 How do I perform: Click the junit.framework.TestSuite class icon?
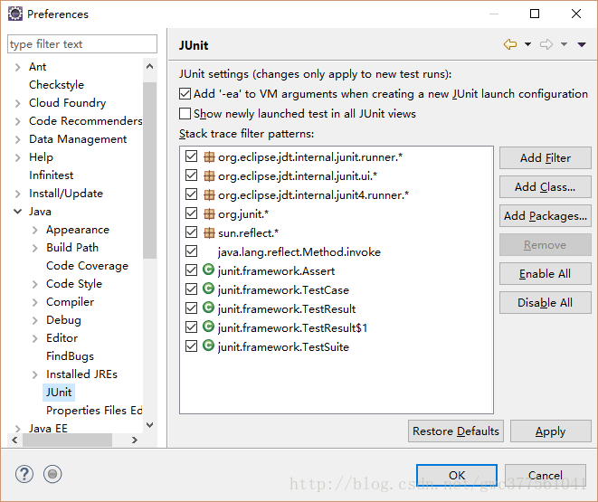coord(209,346)
